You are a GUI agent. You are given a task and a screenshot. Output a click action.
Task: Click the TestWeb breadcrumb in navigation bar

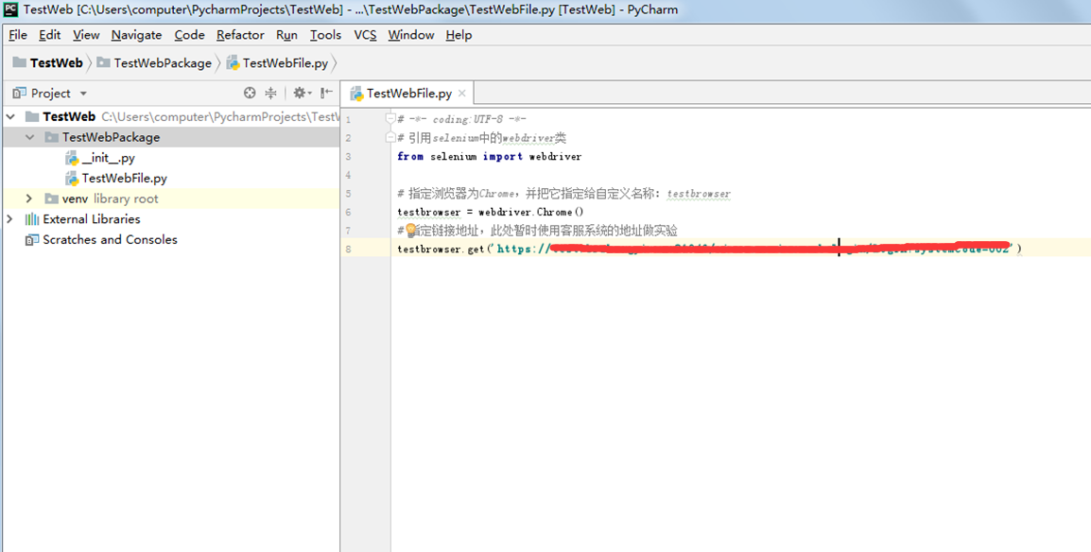click(x=48, y=62)
